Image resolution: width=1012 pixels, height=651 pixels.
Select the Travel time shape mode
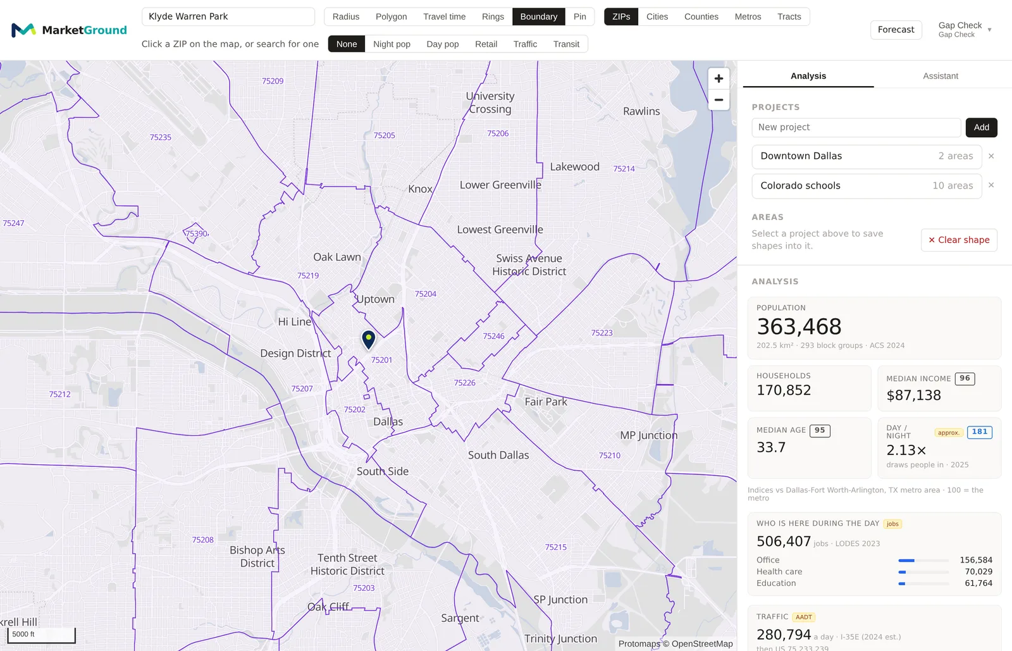(x=445, y=16)
